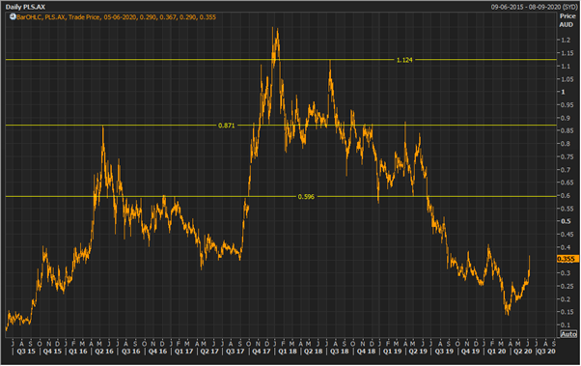This screenshot has width=581, height=366.
Task: Click the Price AUD axis label
Action: (567, 20)
